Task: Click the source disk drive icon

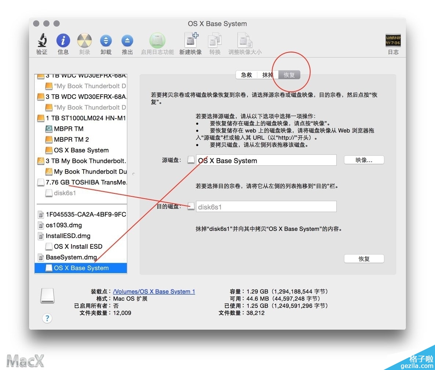Action: (x=191, y=160)
